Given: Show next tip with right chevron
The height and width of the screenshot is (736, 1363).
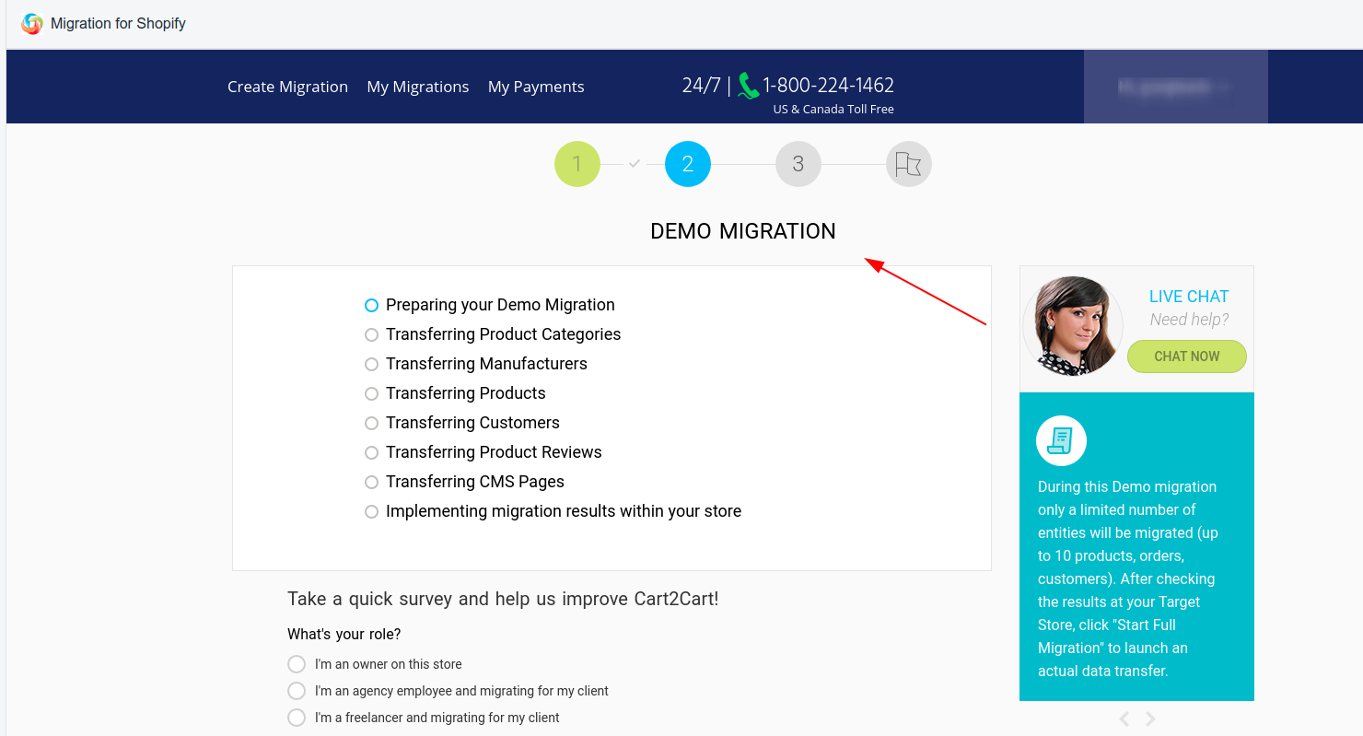Looking at the screenshot, I should pos(1150,718).
